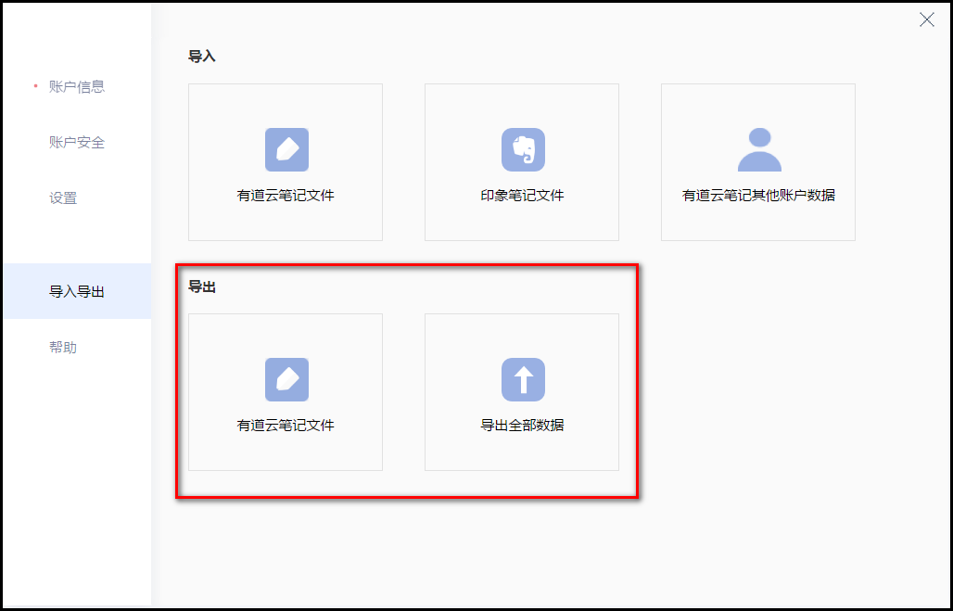Click the 印象笔记文件 label text

[522, 196]
